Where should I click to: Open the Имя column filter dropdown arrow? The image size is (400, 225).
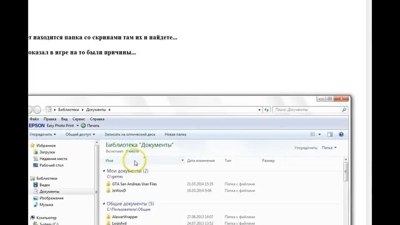(182, 161)
